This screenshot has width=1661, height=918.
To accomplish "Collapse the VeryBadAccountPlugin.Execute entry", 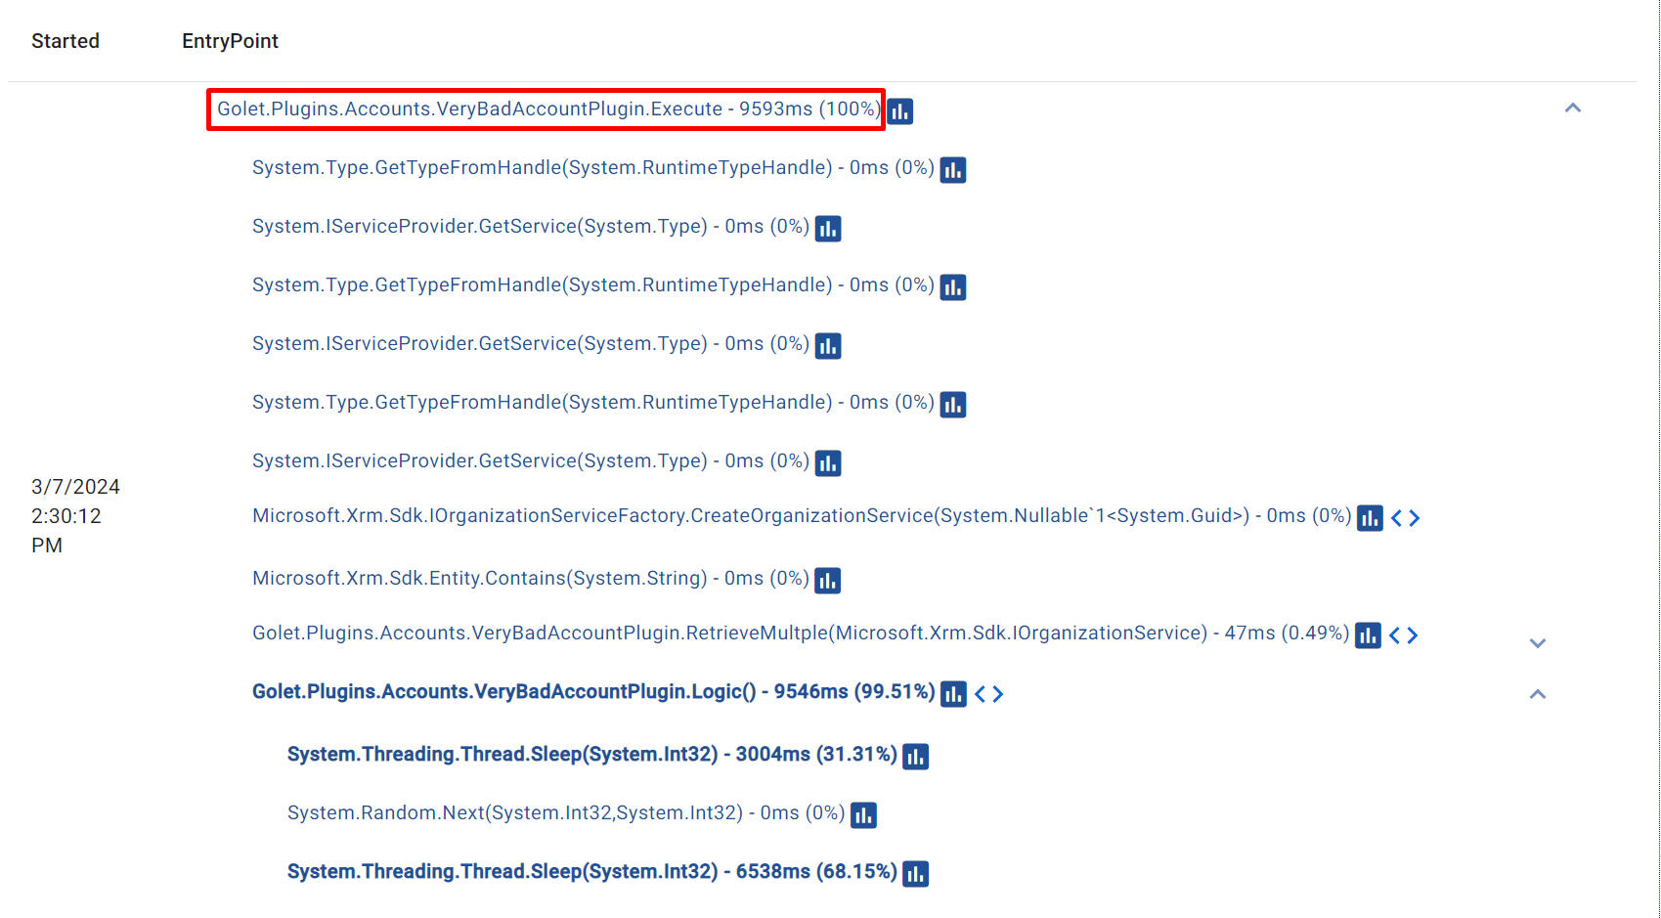I will click(x=1573, y=108).
